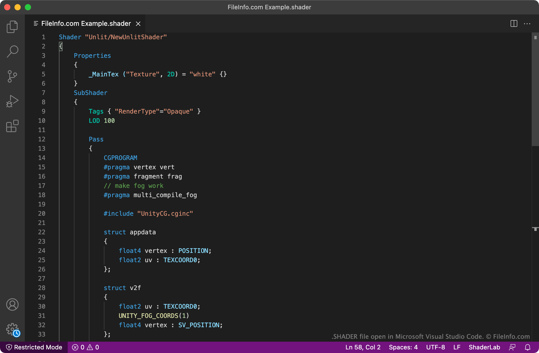Viewport: 539px width, 353px height.
Task: Change indentation via Spaces: 4
Action: pyautogui.click(x=403, y=347)
